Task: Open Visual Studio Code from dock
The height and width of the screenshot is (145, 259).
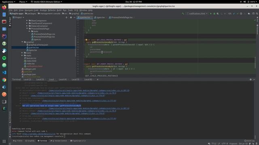Action: coord(4,72)
